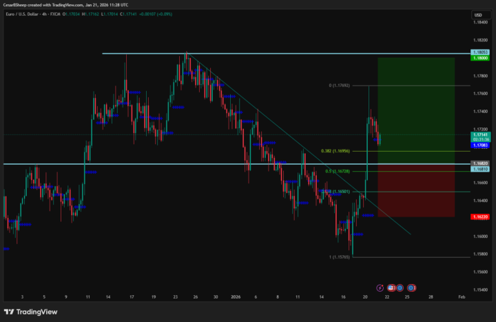Click the TradingView logo at the bottom
The image size is (496, 322).
pos(31,312)
